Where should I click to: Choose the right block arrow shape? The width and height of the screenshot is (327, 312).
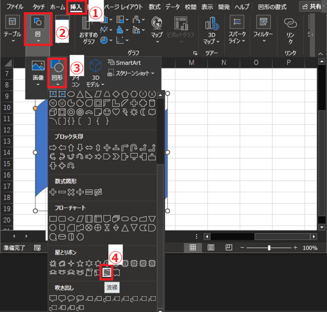click(52, 147)
